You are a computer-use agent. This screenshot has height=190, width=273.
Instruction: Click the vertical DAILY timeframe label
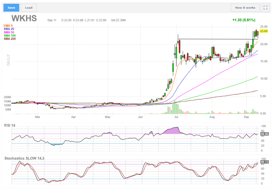[8, 59]
